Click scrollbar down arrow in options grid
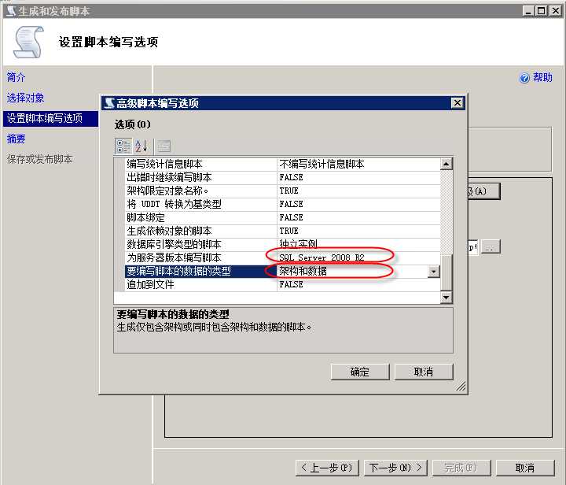The image size is (566, 485). click(447, 297)
